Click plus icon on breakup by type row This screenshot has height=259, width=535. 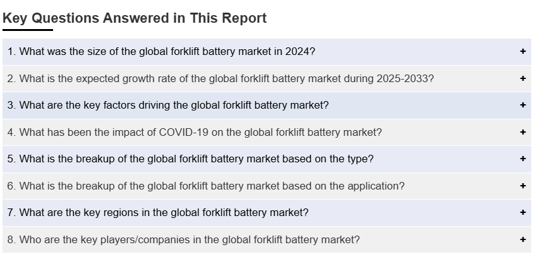(522, 159)
